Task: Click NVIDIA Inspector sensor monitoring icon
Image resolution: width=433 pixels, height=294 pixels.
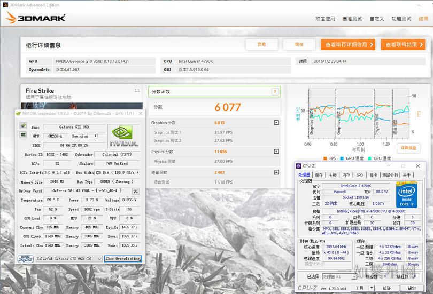Action: (23, 125)
